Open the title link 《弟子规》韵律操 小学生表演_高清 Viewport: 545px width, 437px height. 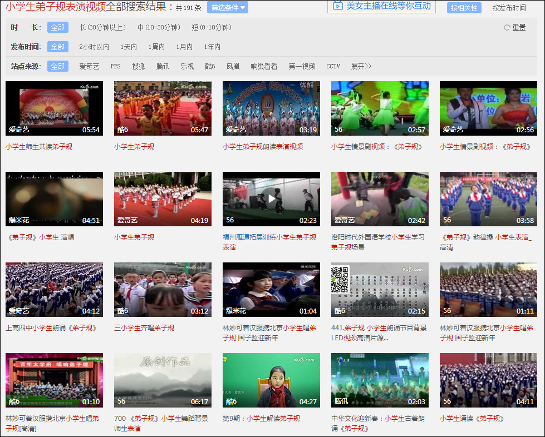pyautogui.click(x=485, y=242)
